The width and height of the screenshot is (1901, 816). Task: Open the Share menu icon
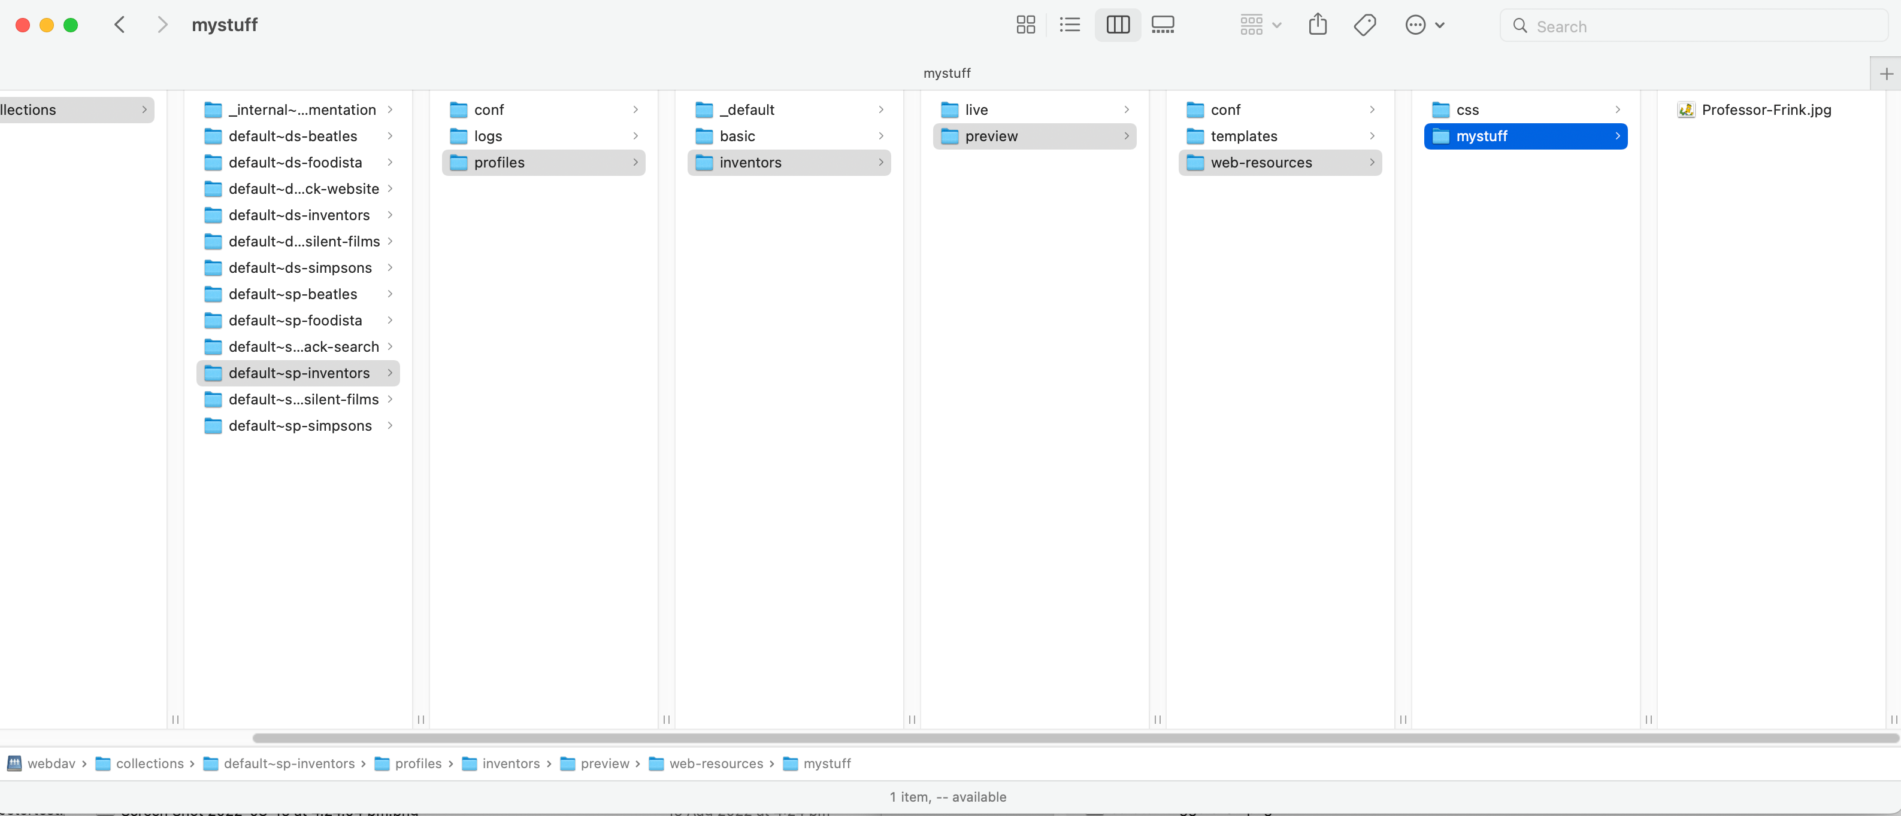1318,25
